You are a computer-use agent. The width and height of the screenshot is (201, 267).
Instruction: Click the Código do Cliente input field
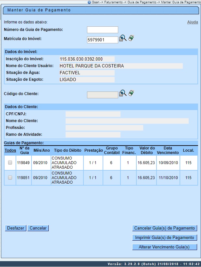[103, 95]
